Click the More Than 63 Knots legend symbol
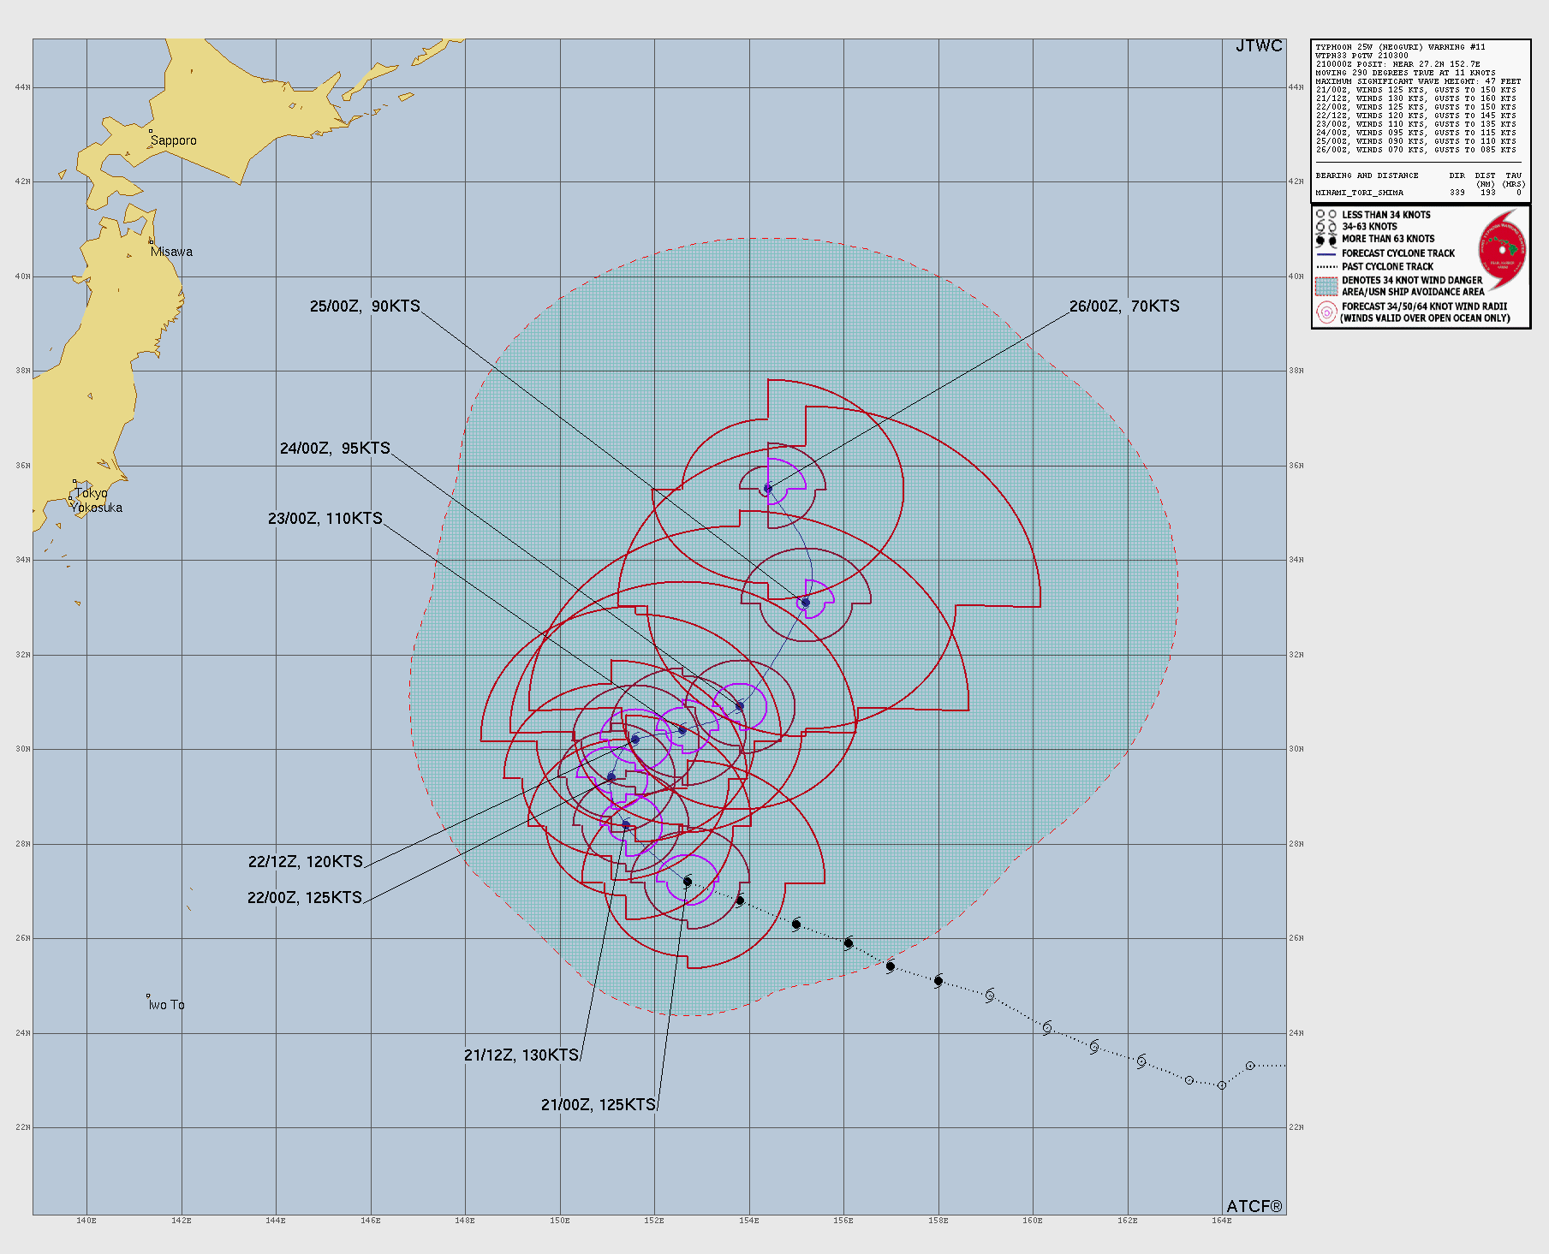Viewport: 1549px width, 1254px height. [x=1326, y=240]
